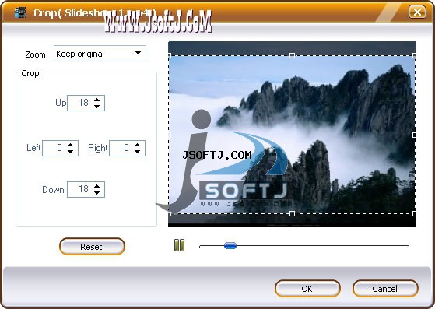Click the Up crop value field
This screenshot has width=435, height=309.
(x=86, y=103)
